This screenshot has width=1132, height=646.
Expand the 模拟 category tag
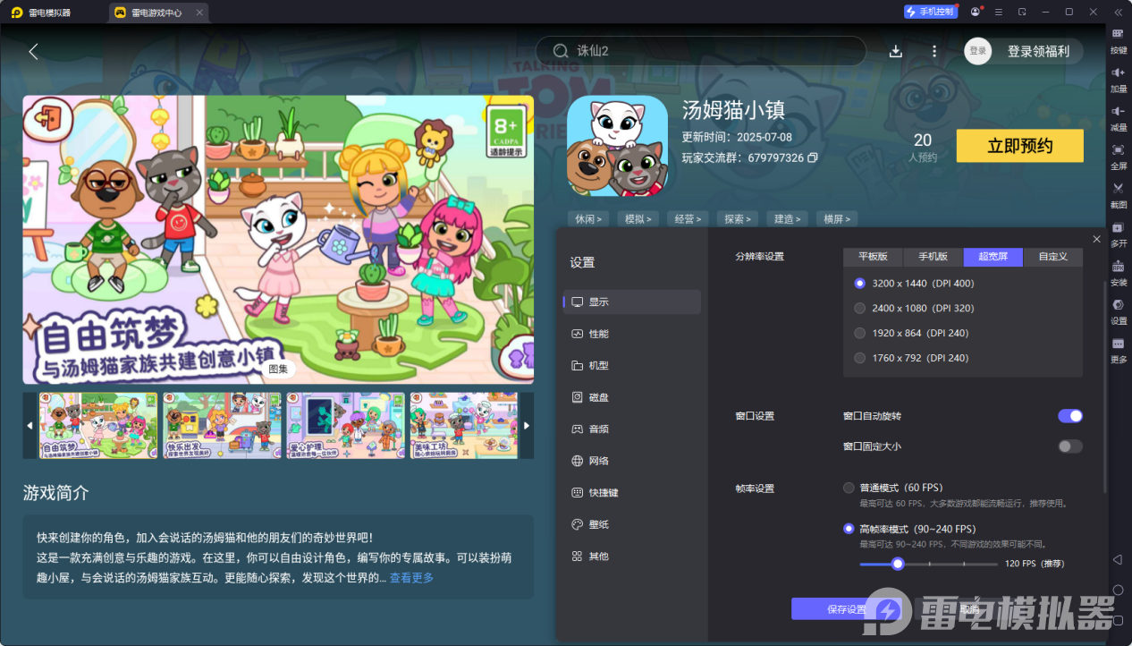coord(638,218)
